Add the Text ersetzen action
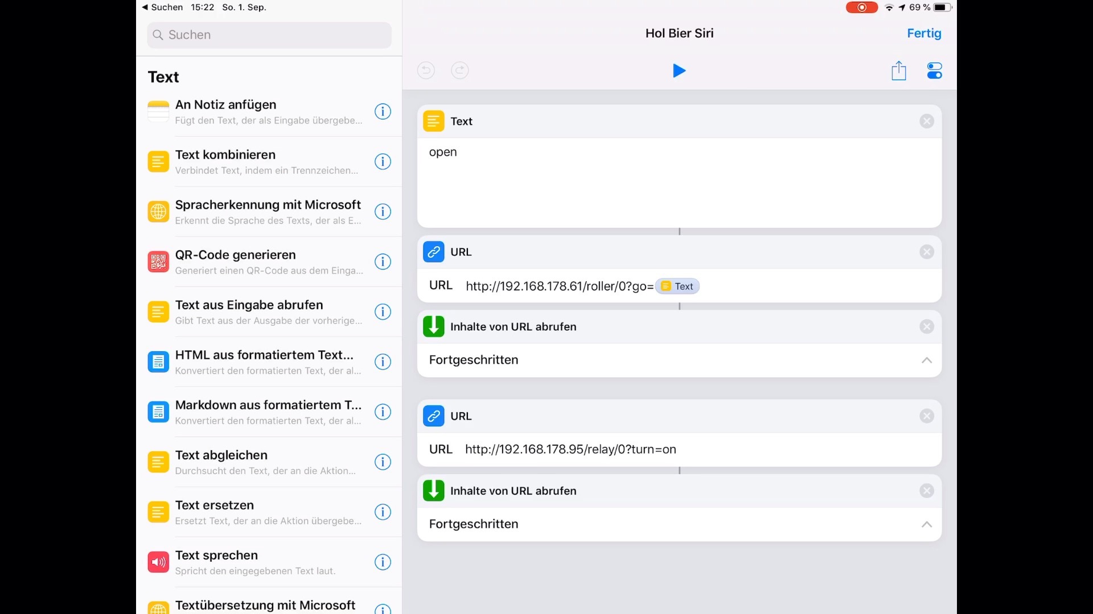Screen dimensions: 1093x614 [x=256, y=512]
